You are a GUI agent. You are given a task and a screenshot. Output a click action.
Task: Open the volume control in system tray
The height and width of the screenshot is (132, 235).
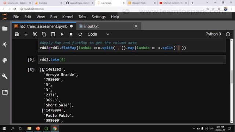[206, 129]
